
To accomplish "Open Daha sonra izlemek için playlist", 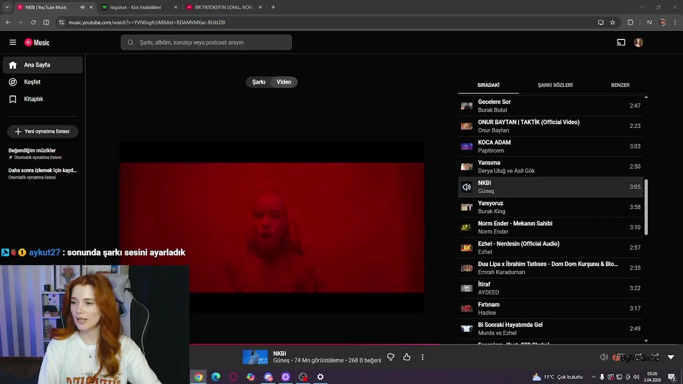I will 43,173.
